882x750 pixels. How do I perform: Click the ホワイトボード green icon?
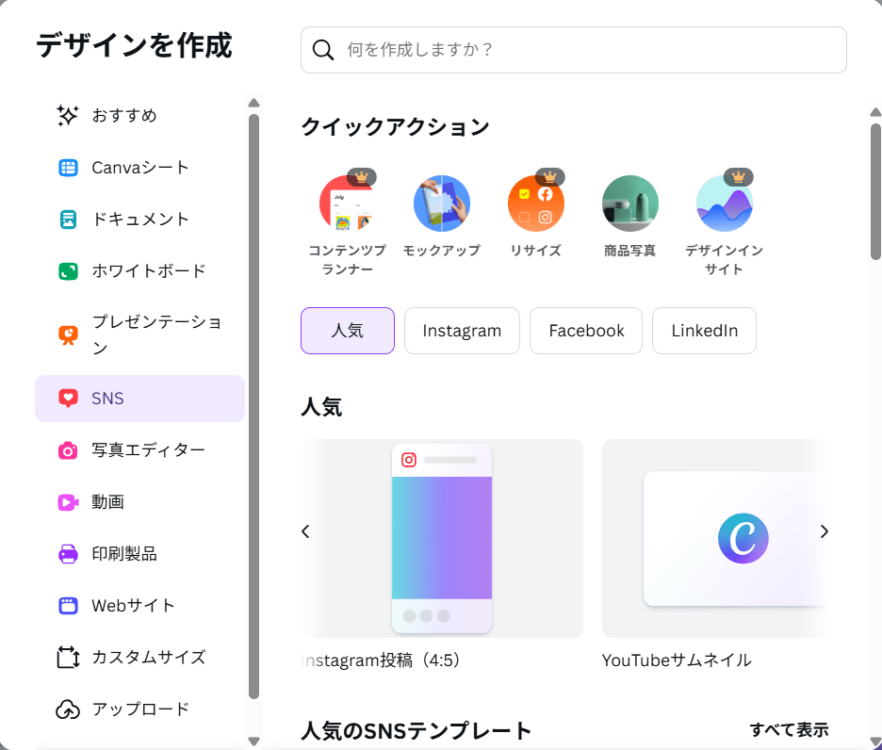point(68,271)
